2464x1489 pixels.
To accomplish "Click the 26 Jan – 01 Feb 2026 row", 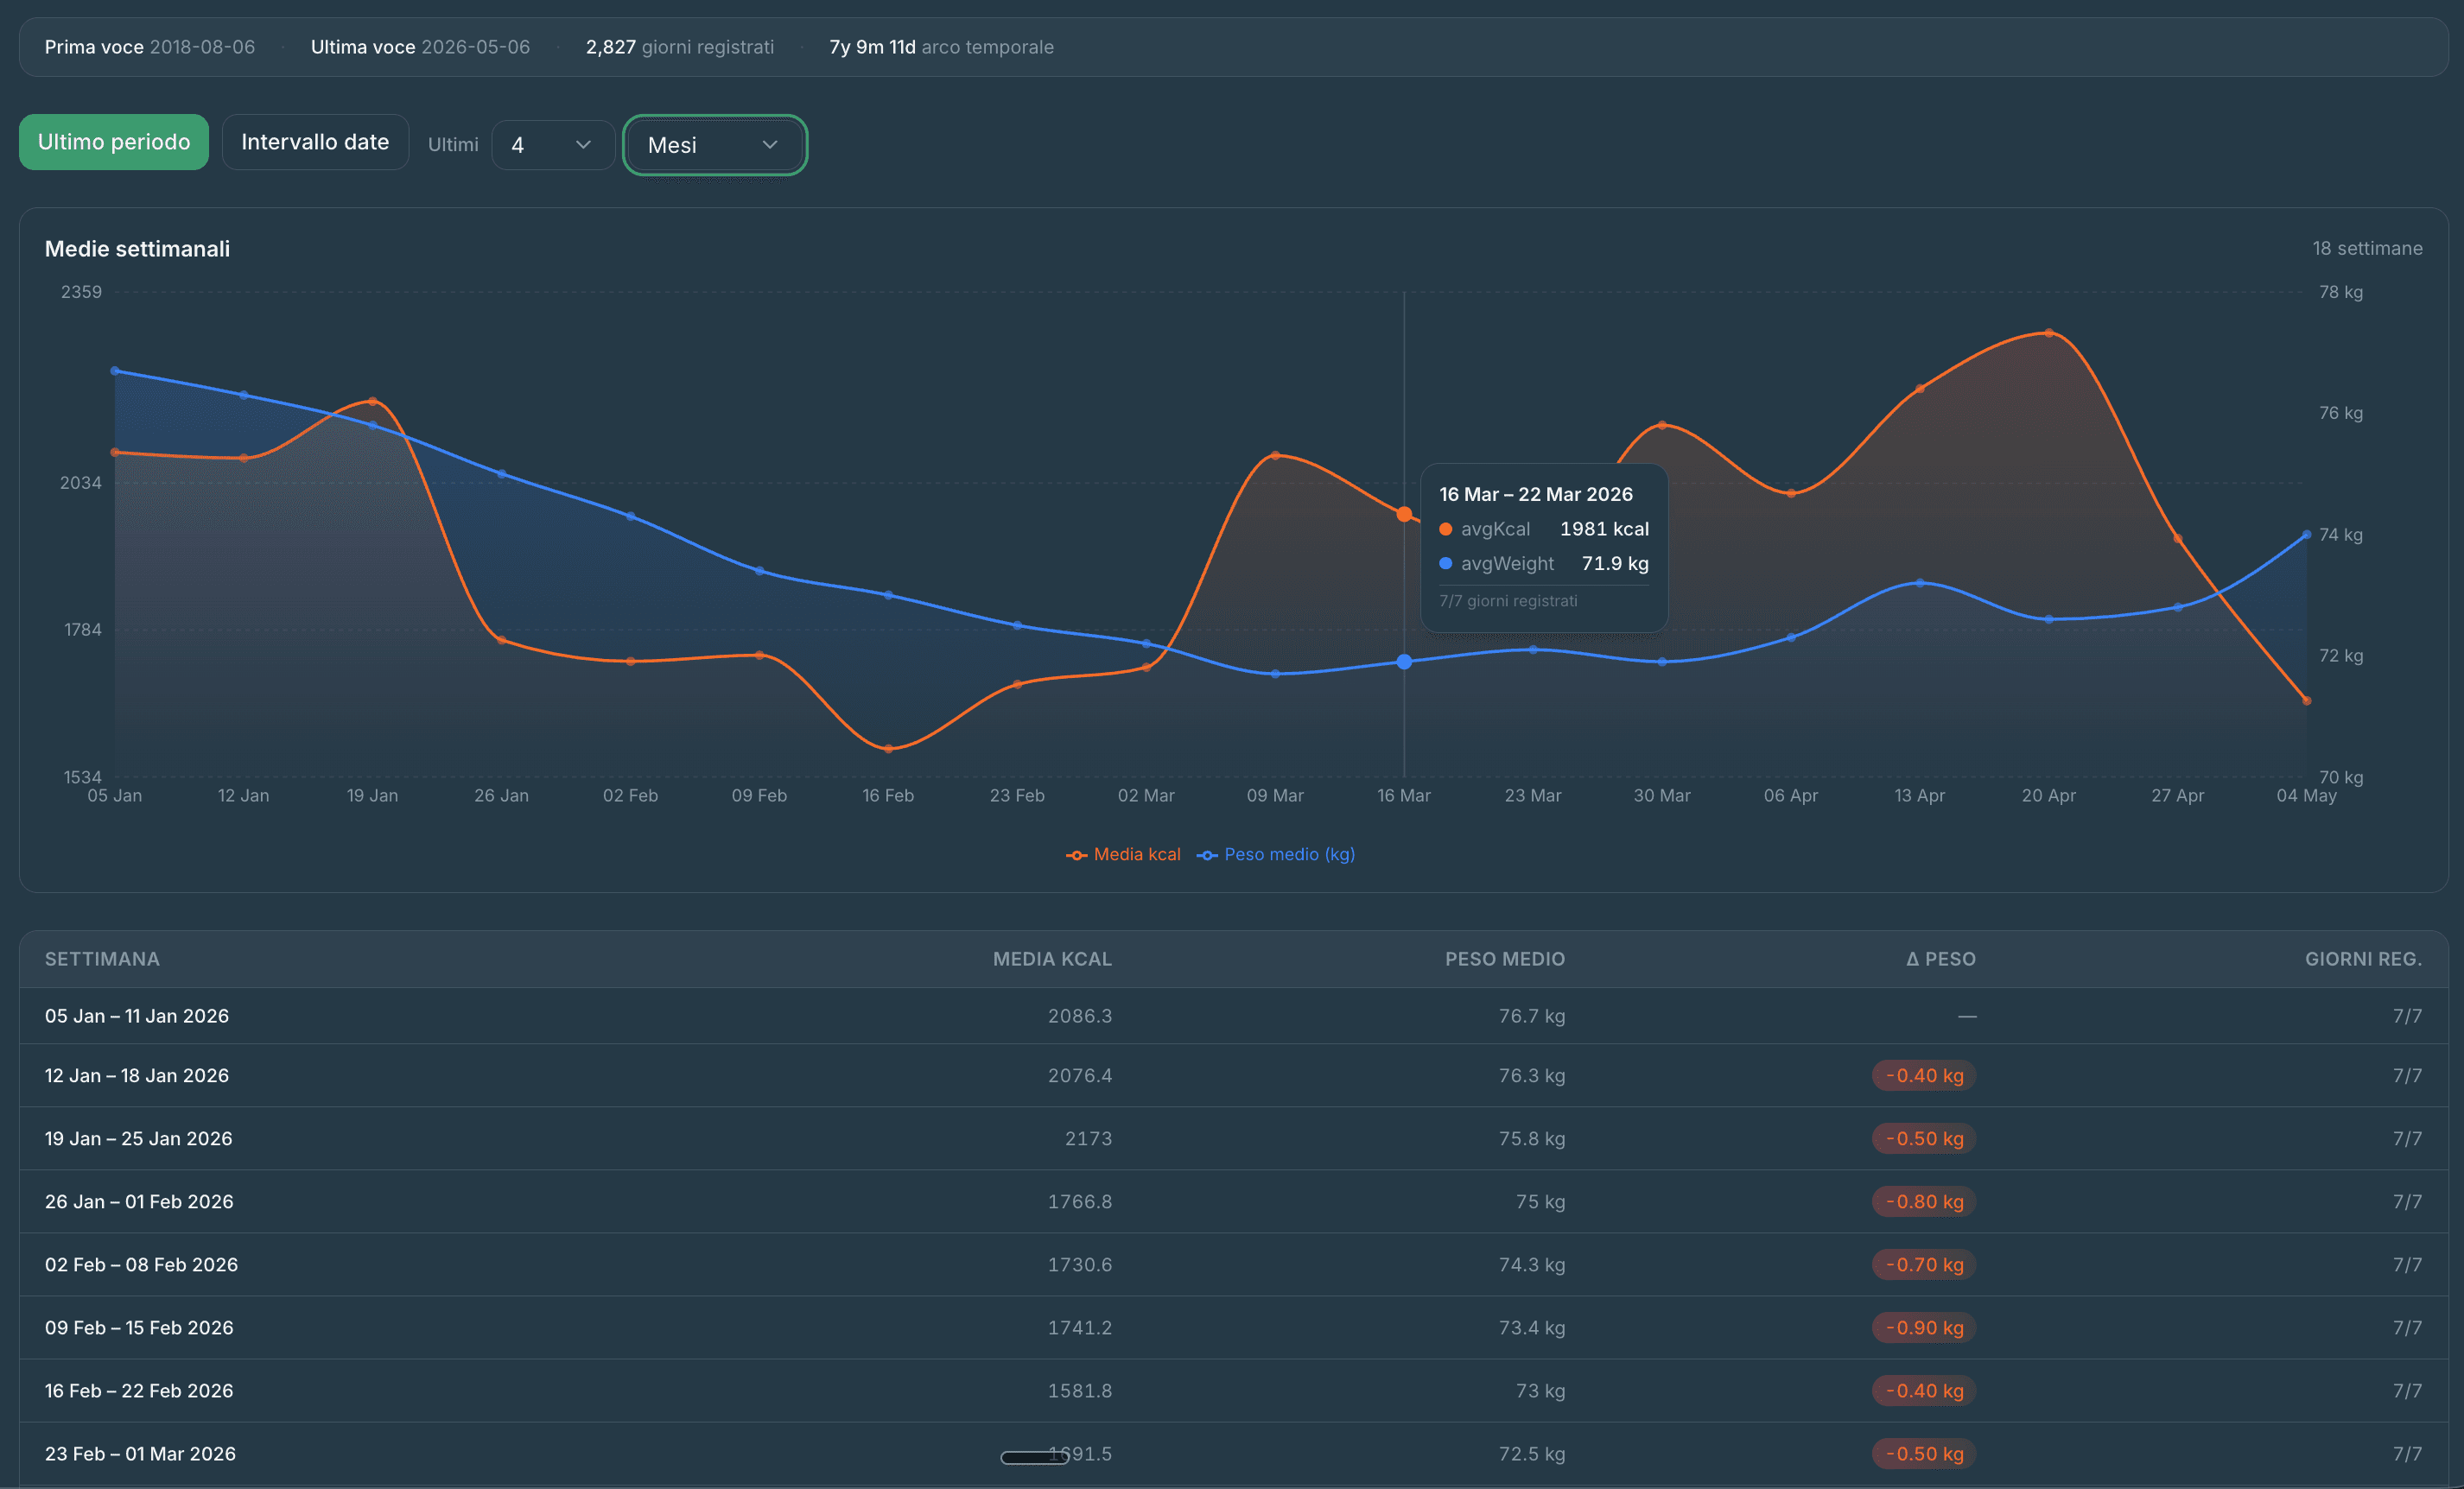I will 1233,1201.
